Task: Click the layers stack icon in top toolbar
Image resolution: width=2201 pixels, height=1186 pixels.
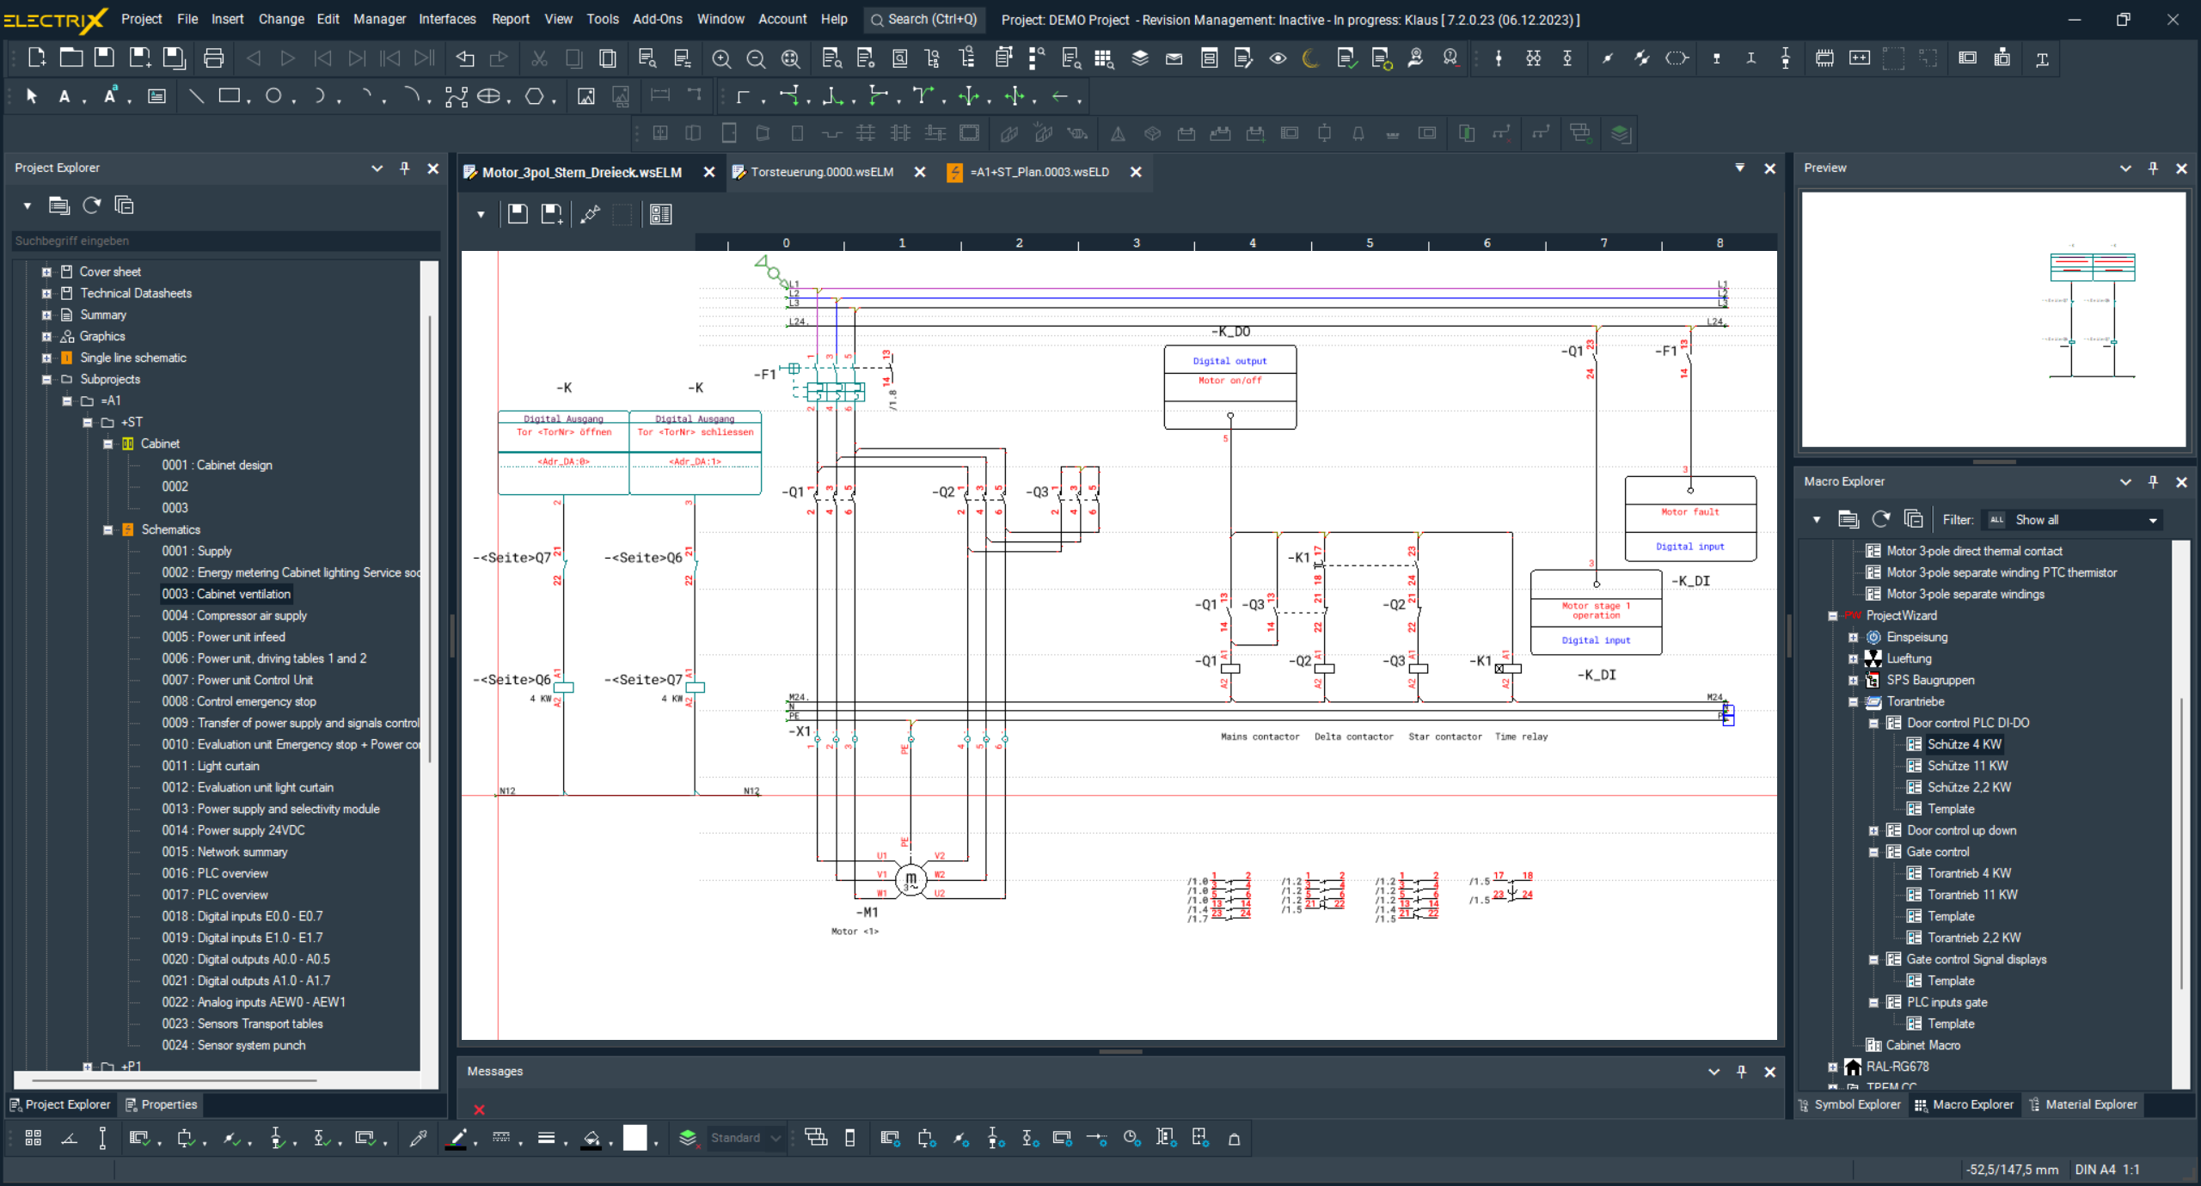Action: tap(1140, 58)
